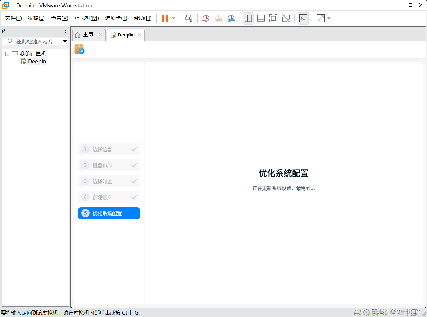Viewport: 427px width, 317px height.
Task: Open the 虚拟机(M) menu
Action: tap(87, 18)
